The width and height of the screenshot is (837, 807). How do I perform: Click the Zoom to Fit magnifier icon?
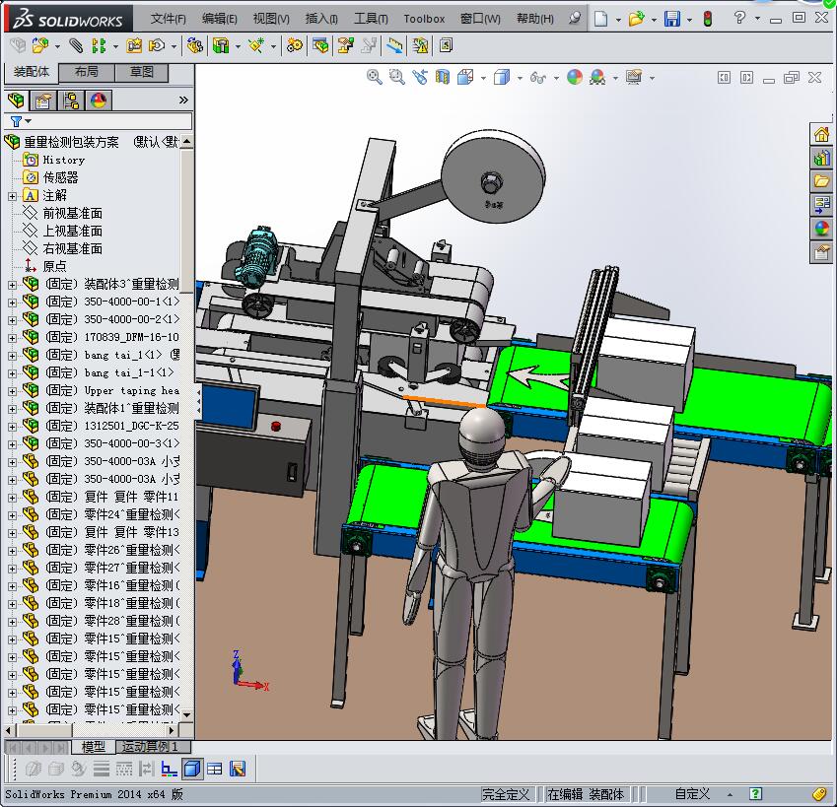(x=375, y=77)
